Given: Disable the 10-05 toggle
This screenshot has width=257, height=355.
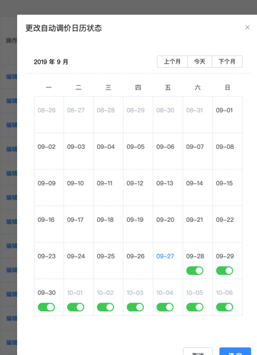Looking at the screenshot, I should 195,307.
